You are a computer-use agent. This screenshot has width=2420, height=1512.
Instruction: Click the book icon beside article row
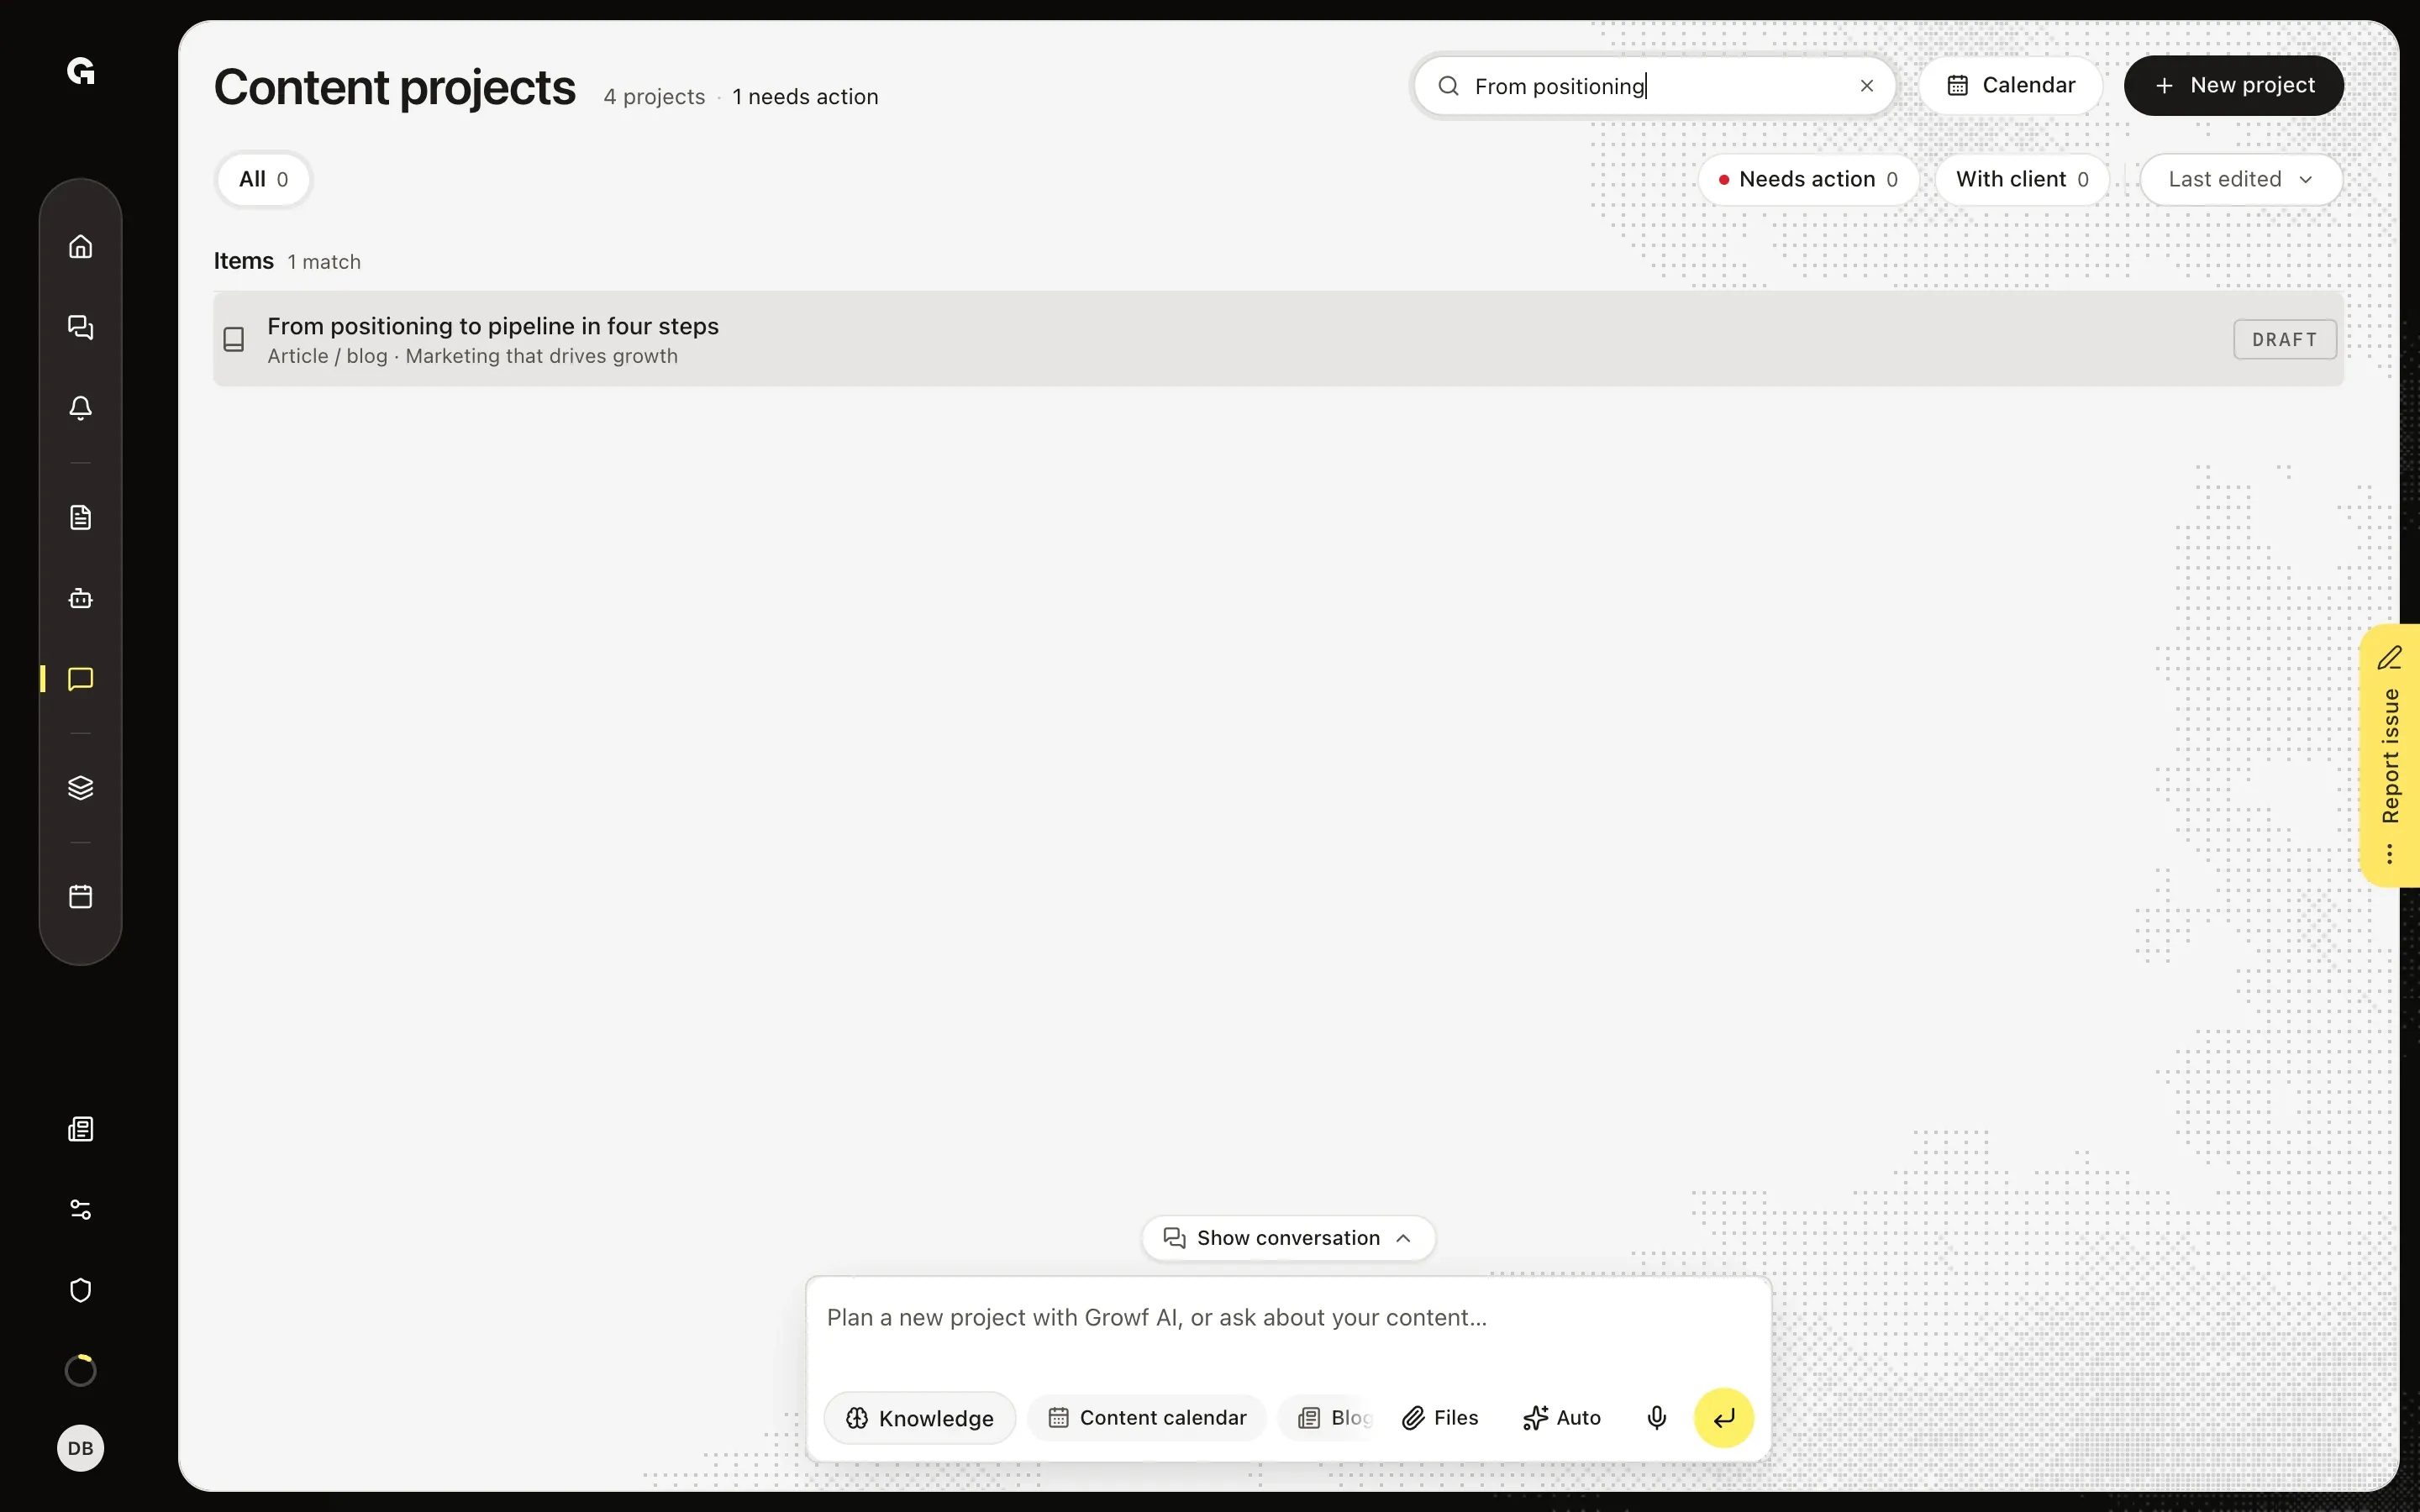pos(234,339)
